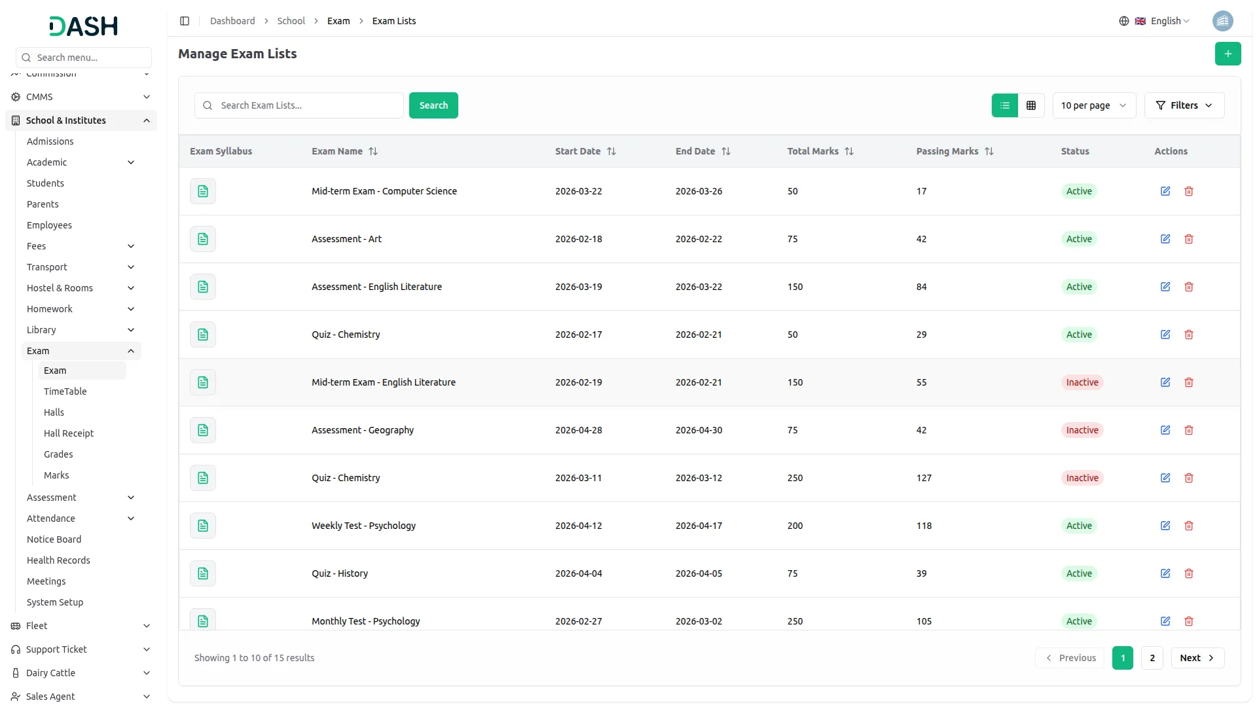Open the Mid-term Exam Computer Science syllabus file icon
1257x707 pixels.
click(x=202, y=191)
